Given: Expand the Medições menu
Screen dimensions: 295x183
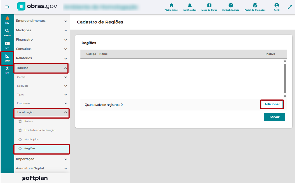Looking at the screenshot, I should click(x=42, y=30).
